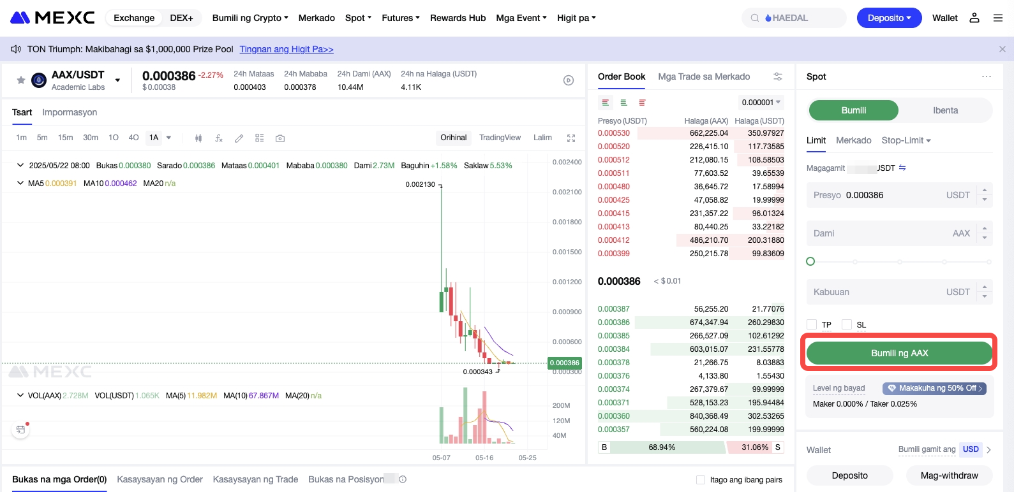Viewport: 1014px width, 492px height.
Task: Open the user profile icon
Action: 974,18
